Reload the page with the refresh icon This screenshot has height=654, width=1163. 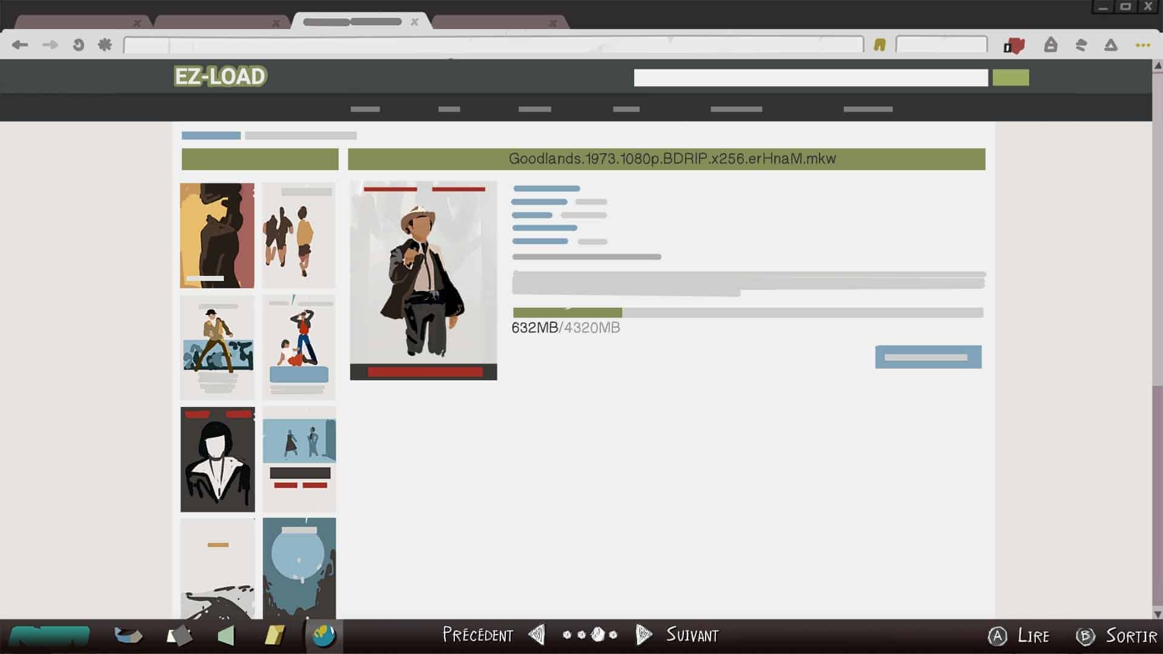pos(78,45)
